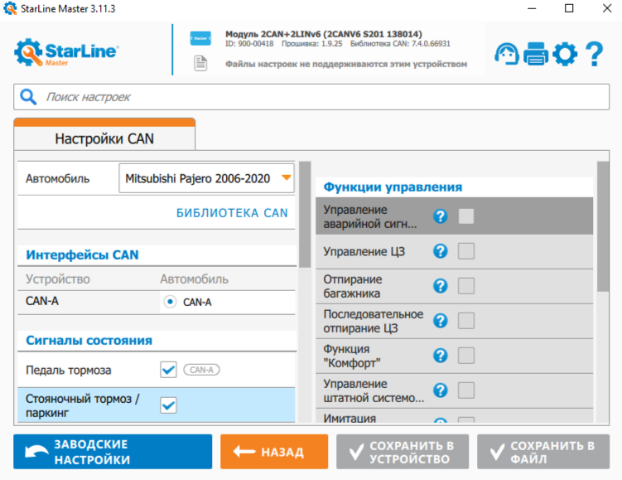Click ЗАВОДСКИЕ НАСТРОЙКИ button

click(x=113, y=452)
